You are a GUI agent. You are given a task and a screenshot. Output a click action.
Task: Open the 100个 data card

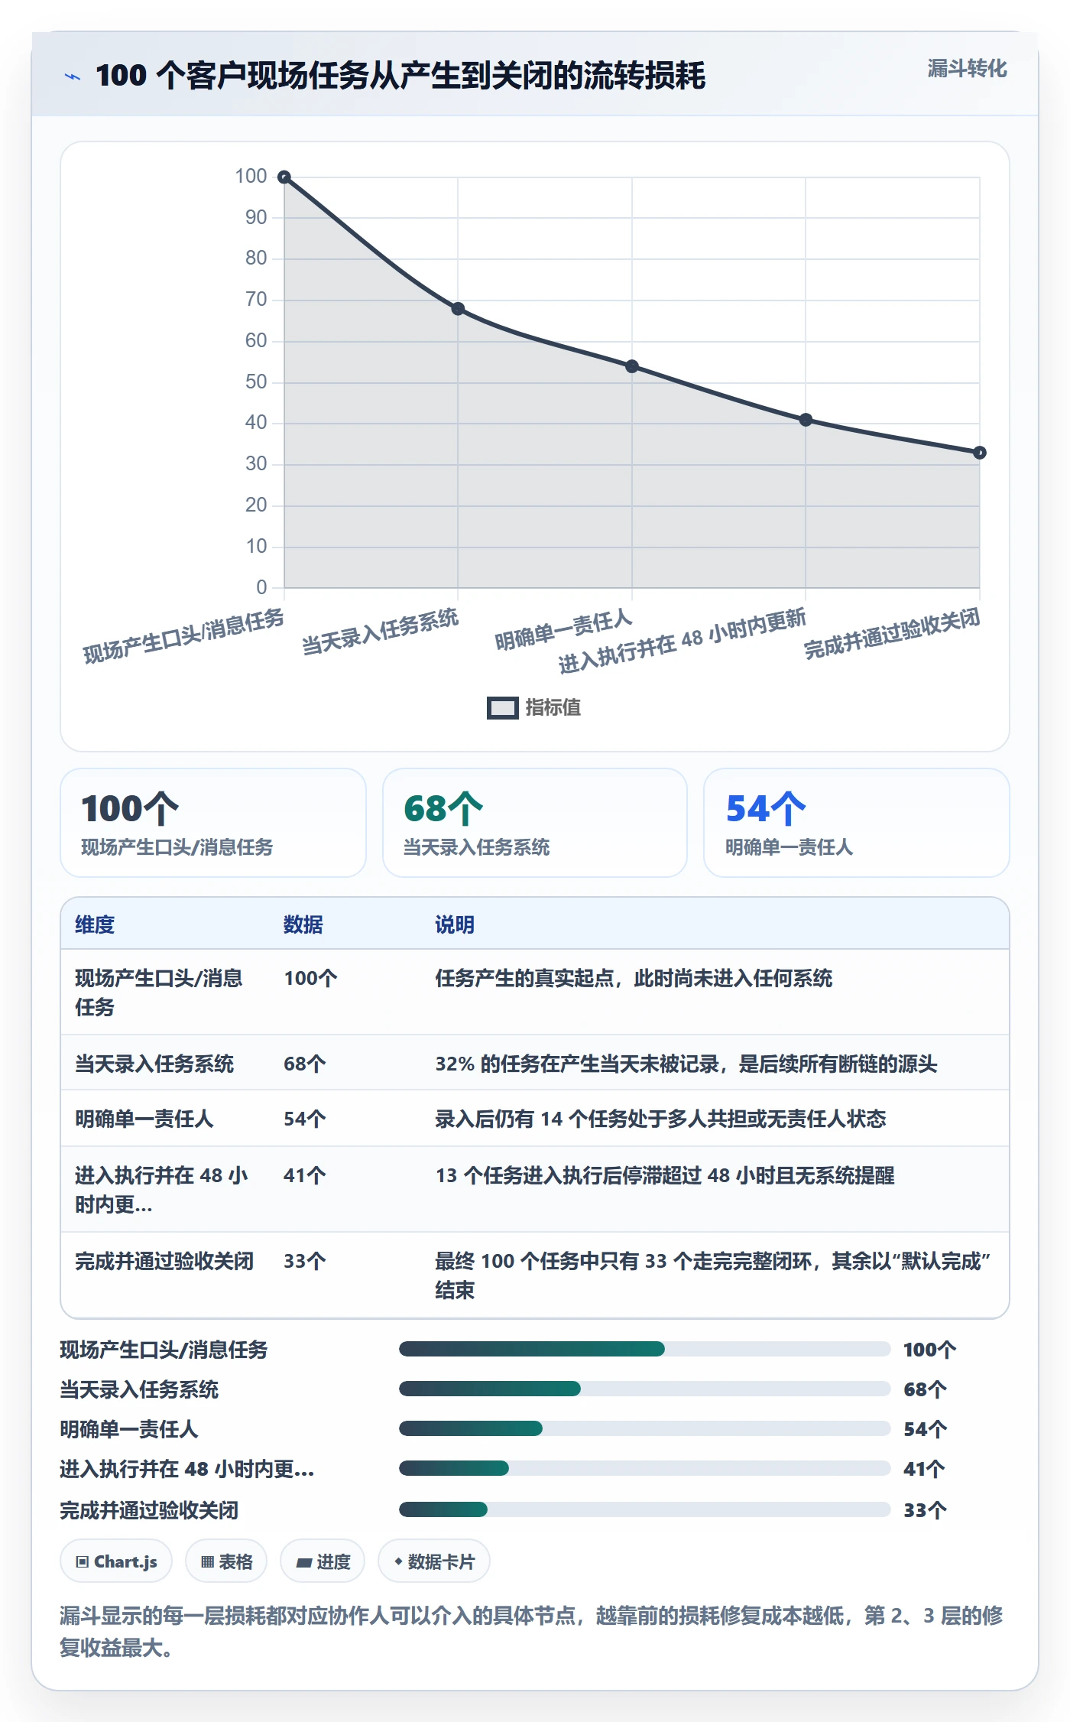pos(213,823)
